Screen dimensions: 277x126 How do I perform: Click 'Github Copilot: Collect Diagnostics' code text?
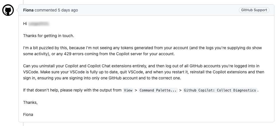[220, 90]
